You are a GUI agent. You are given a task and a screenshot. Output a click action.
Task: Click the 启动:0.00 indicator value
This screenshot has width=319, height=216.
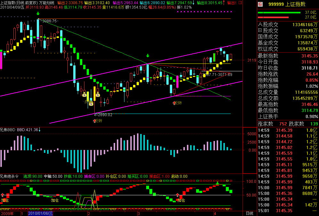(179, 176)
